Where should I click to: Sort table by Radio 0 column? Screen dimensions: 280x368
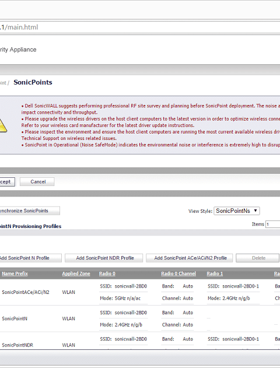[107, 274]
